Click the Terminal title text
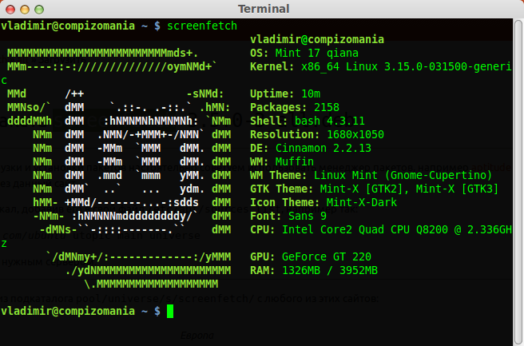The width and height of the screenshot is (524, 346). [x=264, y=9]
